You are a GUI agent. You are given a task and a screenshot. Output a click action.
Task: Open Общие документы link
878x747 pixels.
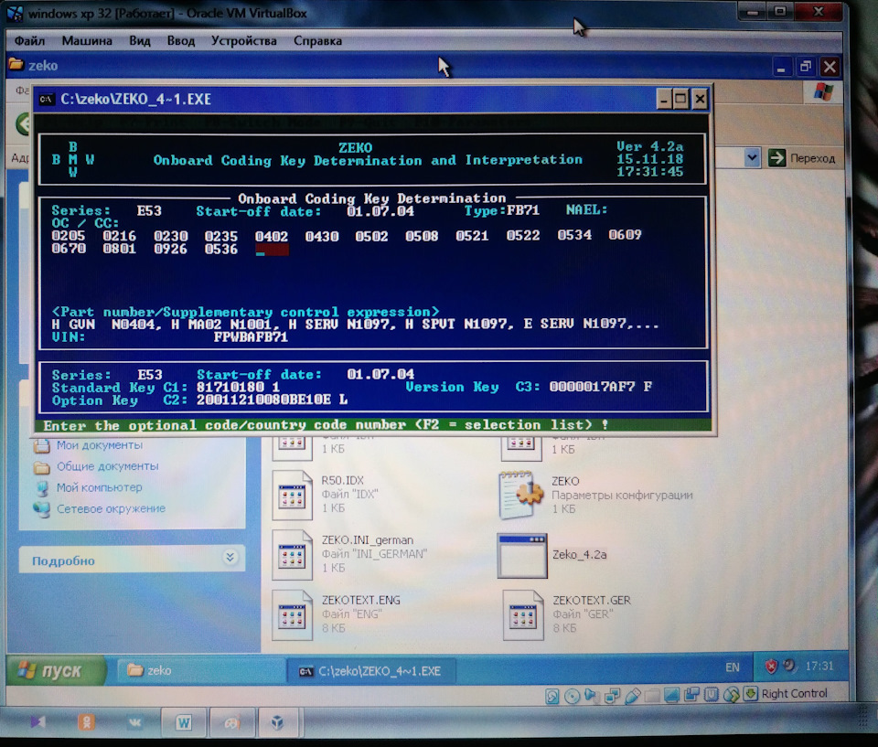pyautogui.click(x=107, y=466)
